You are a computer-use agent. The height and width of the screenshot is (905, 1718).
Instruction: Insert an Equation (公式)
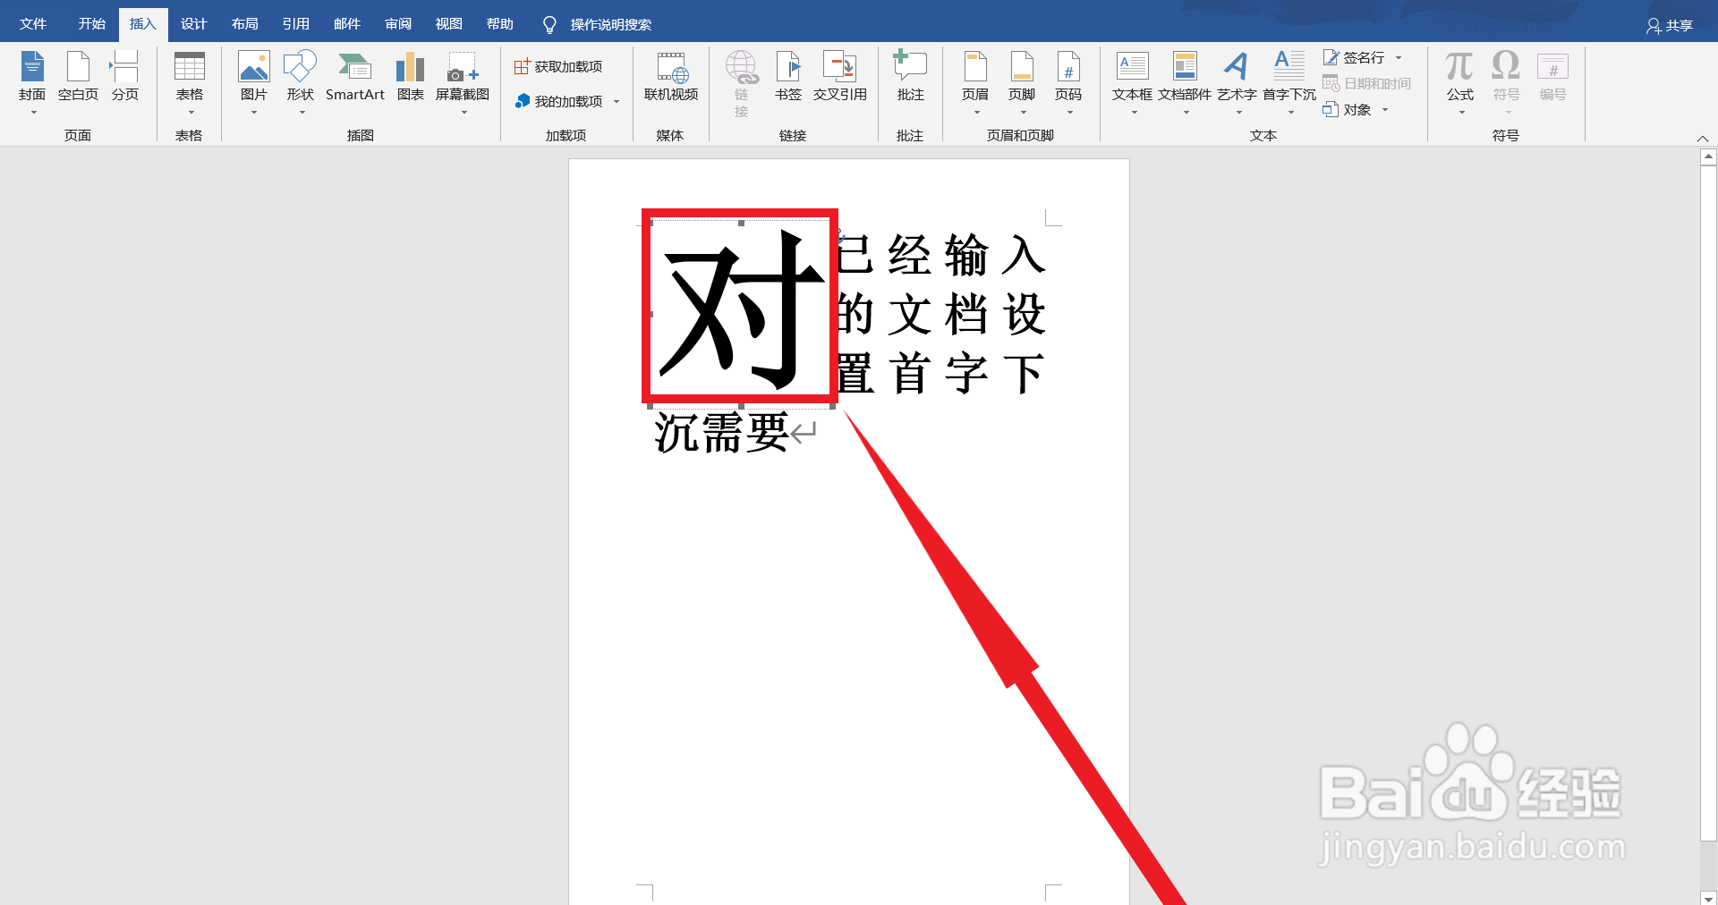coord(1460,82)
